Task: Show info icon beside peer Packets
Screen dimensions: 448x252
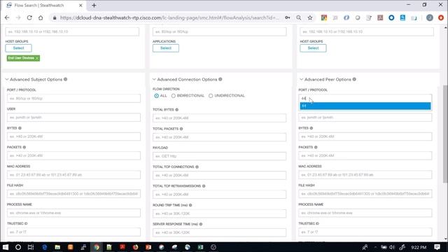Action: (316, 147)
